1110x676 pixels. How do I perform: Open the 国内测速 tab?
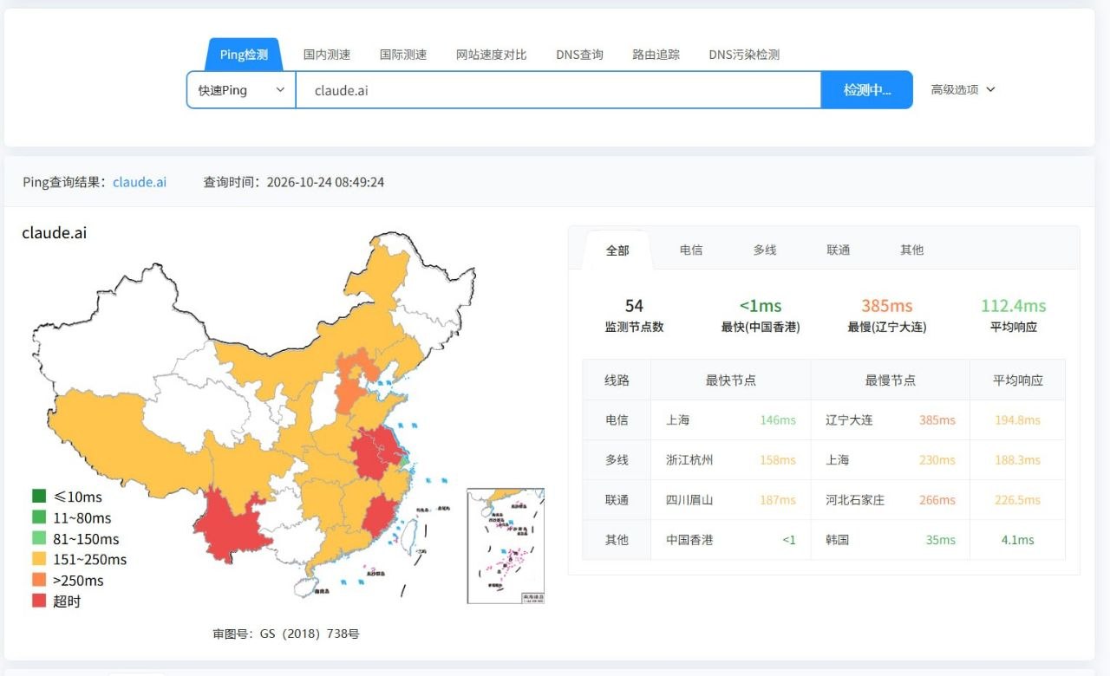[x=327, y=55]
